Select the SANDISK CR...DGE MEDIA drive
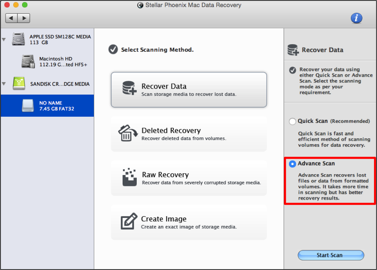 tap(47, 84)
